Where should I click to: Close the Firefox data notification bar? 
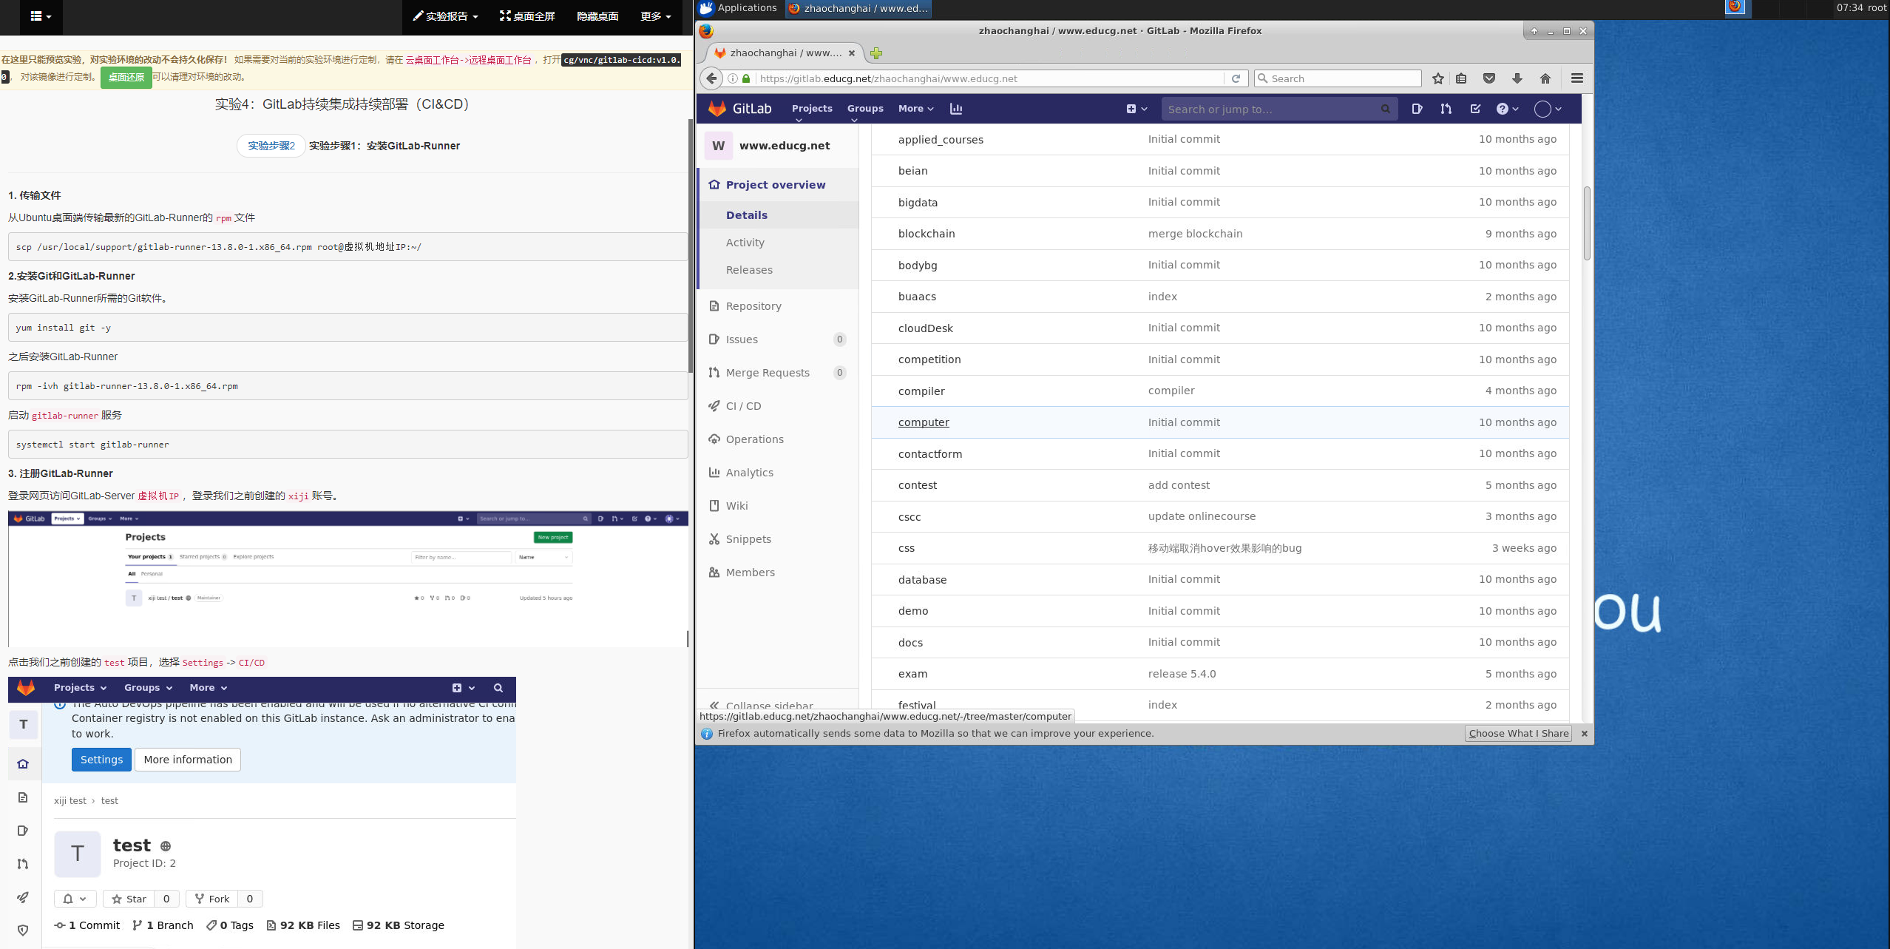click(x=1585, y=734)
